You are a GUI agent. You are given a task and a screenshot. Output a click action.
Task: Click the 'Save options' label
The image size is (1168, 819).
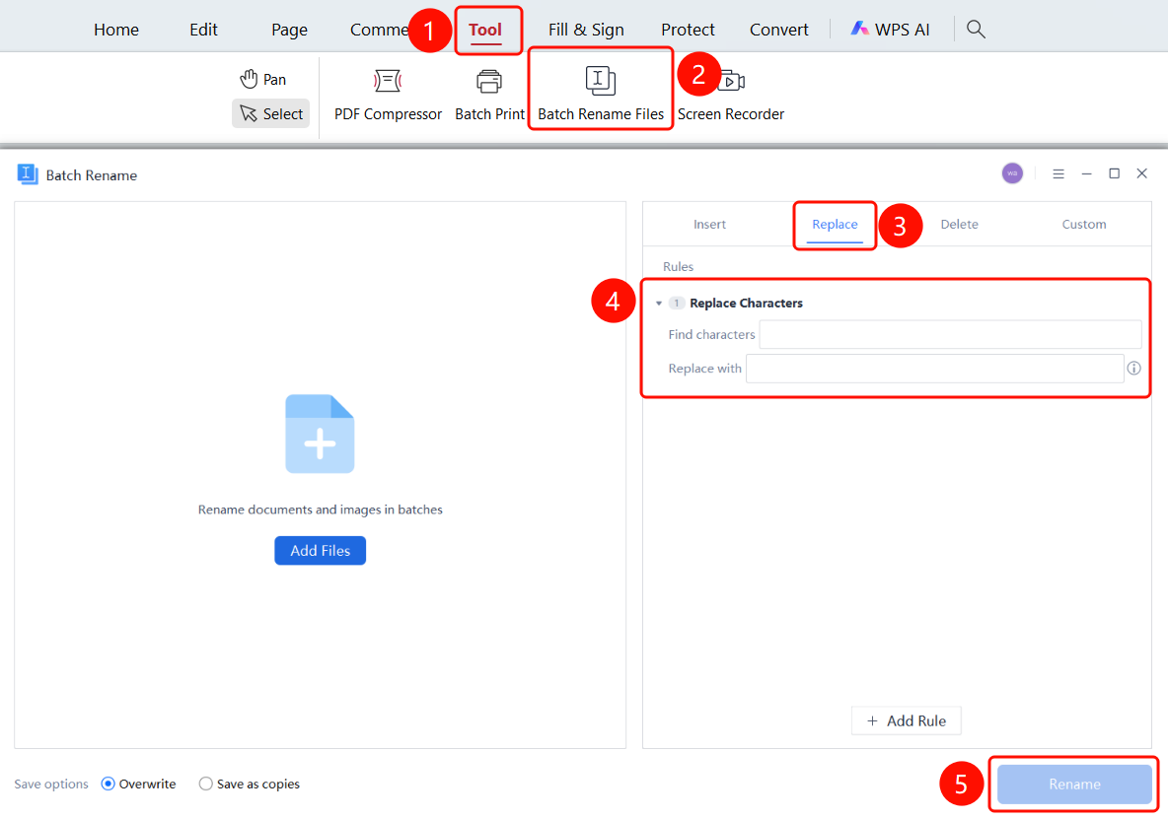pyautogui.click(x=50, y=784)
